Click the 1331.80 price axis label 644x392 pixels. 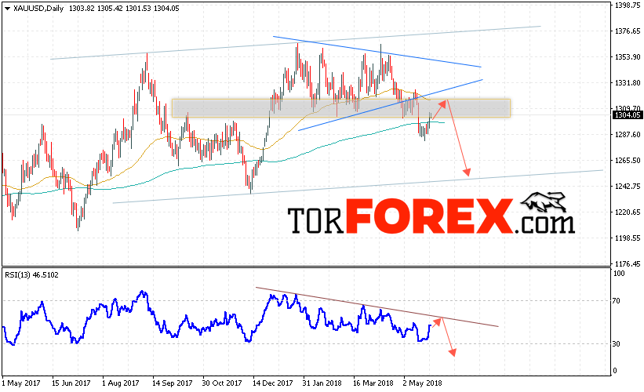(x=628, y=83)
